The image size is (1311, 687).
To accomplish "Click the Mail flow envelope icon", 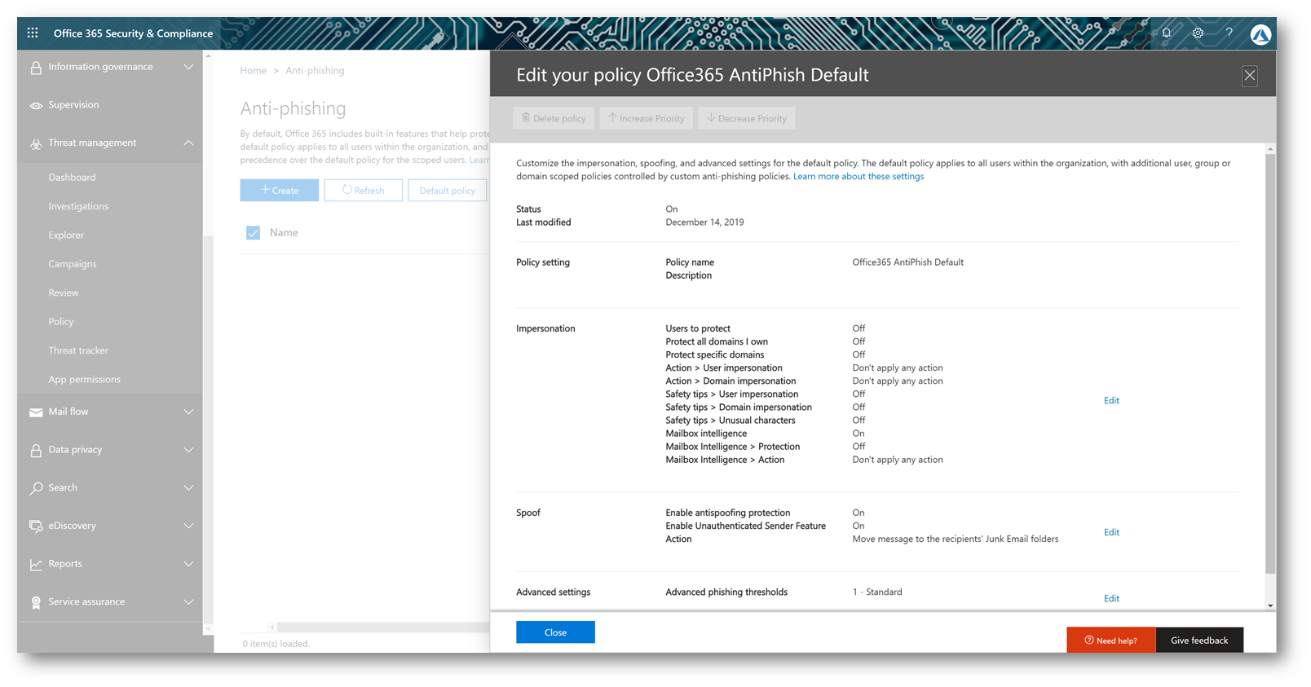I will tap(36, 412).
